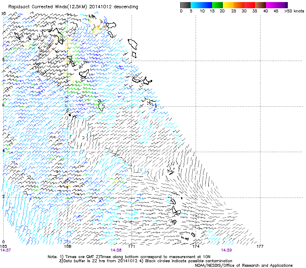Click the yellow 20-25 knots legend swatch
The height and width of the screenshot is (268, 306).
click(x=228, y=5)
